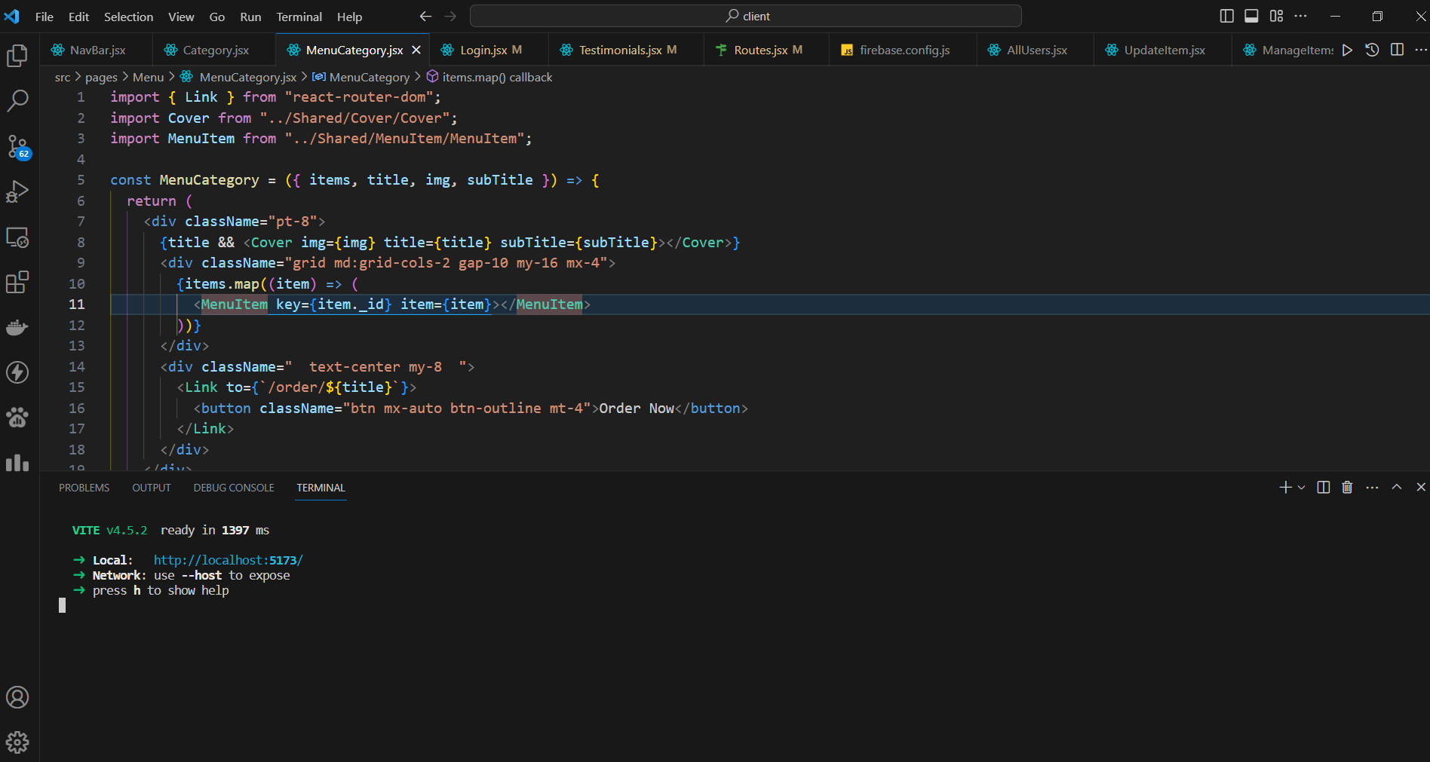Toggle bottom panel visibility in title bar
Image resolution: width=1430 pixels, height=762 pixels.
1251,16
